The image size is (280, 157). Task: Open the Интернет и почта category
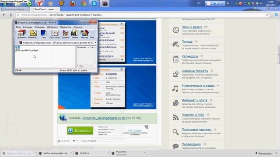tap(194, 100)
